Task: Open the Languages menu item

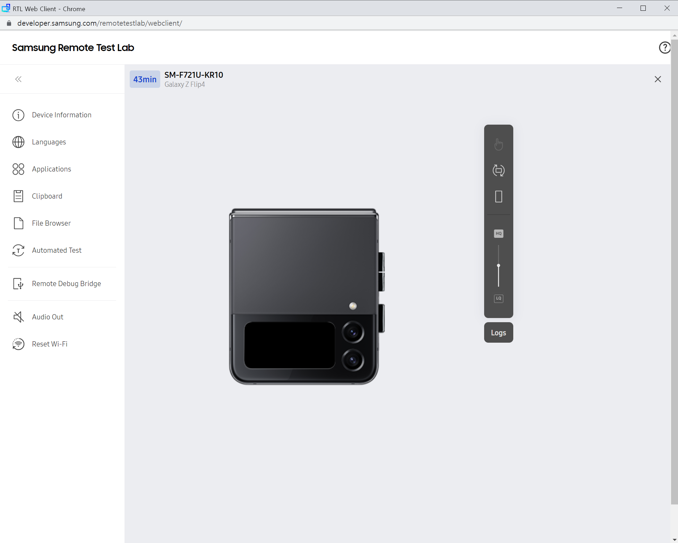Action: [49, 142]
